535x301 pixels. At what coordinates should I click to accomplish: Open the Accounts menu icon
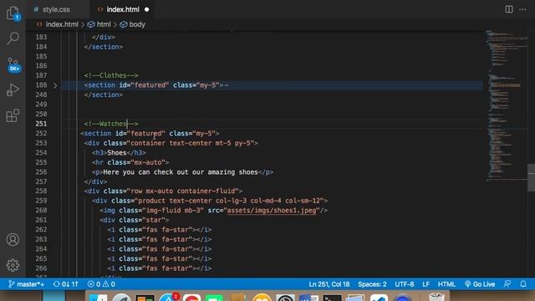click(x=13, y=240)
